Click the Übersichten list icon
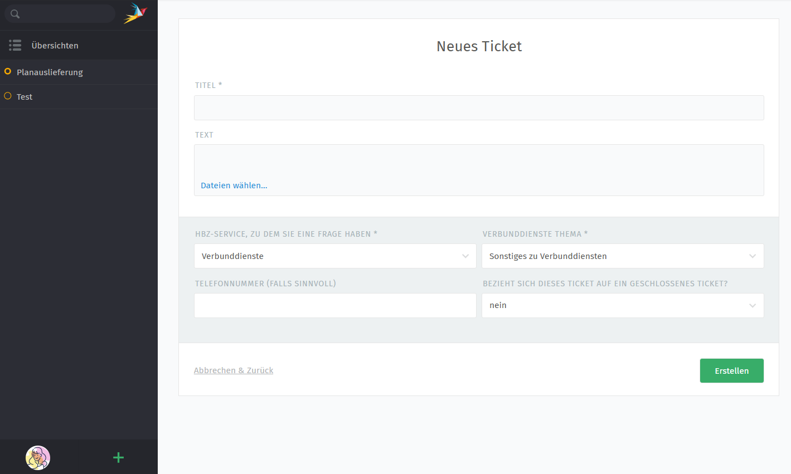Screen dimensions: 791x474 (15, 45)
